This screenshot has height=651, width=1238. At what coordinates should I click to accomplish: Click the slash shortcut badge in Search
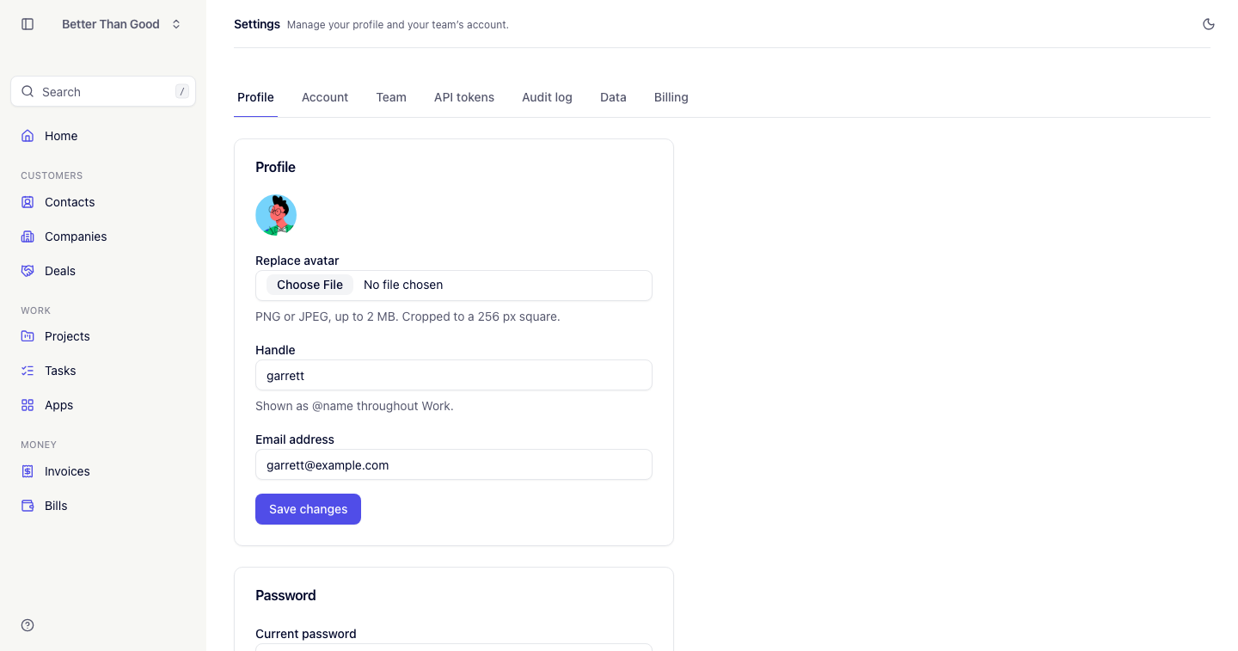tap(182, 91)
